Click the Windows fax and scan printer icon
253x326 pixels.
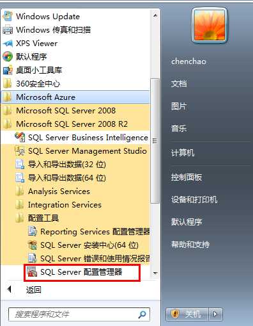click(8, 29)
